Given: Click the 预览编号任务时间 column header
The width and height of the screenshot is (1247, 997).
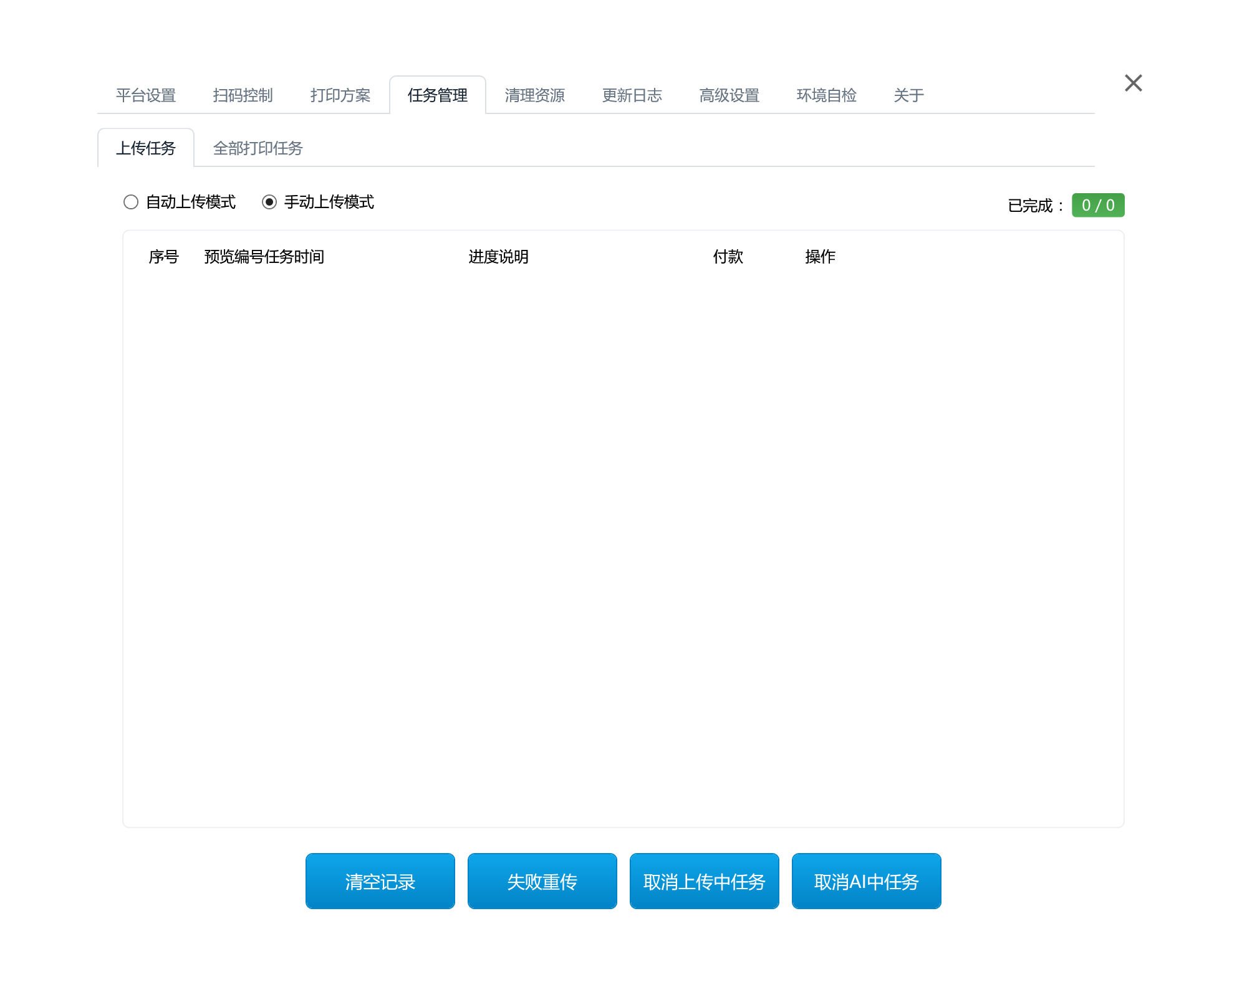Looking at the screenshot, I should [264, 257].
